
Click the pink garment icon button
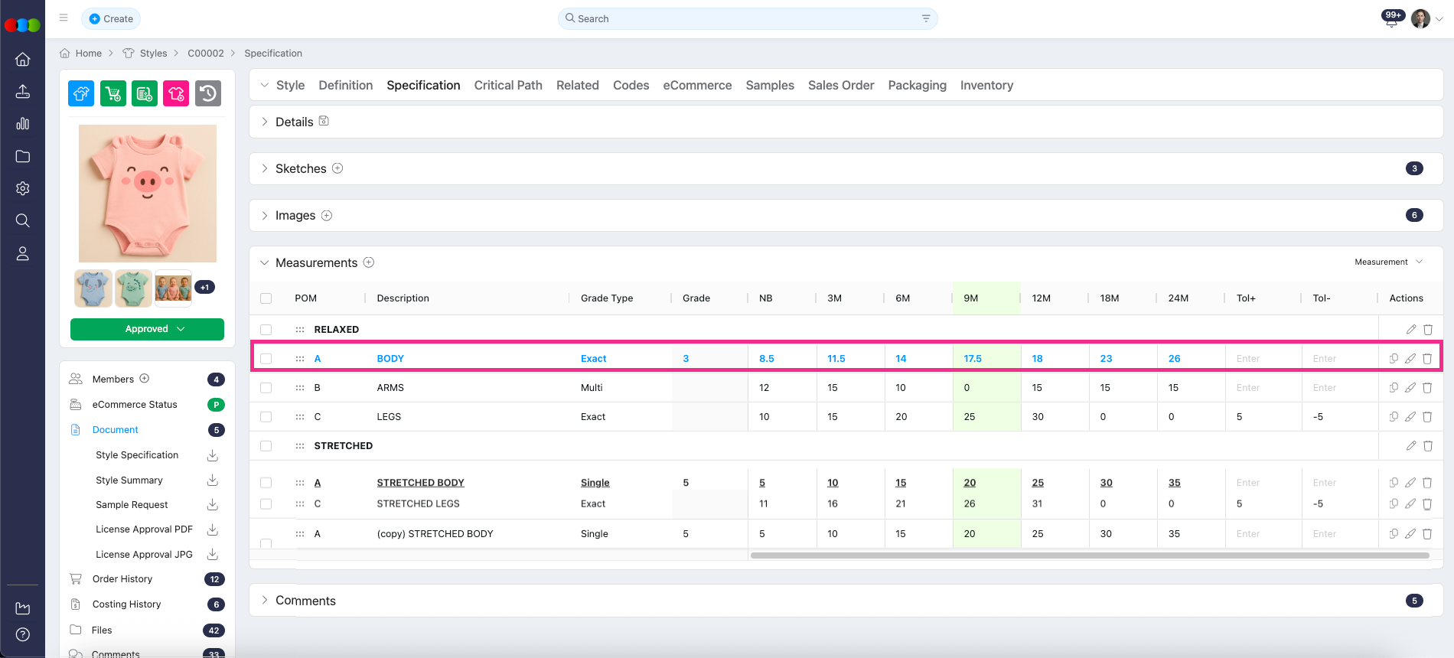(176, 93)
